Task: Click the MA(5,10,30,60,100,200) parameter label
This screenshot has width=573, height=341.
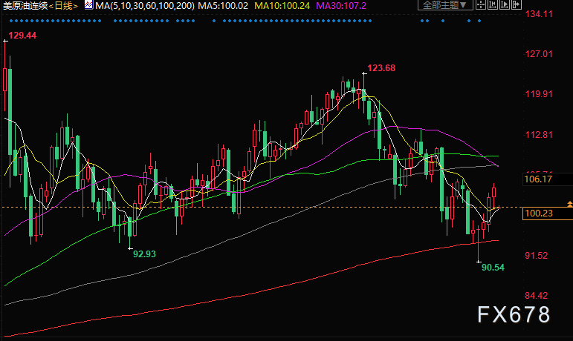Action: pos(145,6)
